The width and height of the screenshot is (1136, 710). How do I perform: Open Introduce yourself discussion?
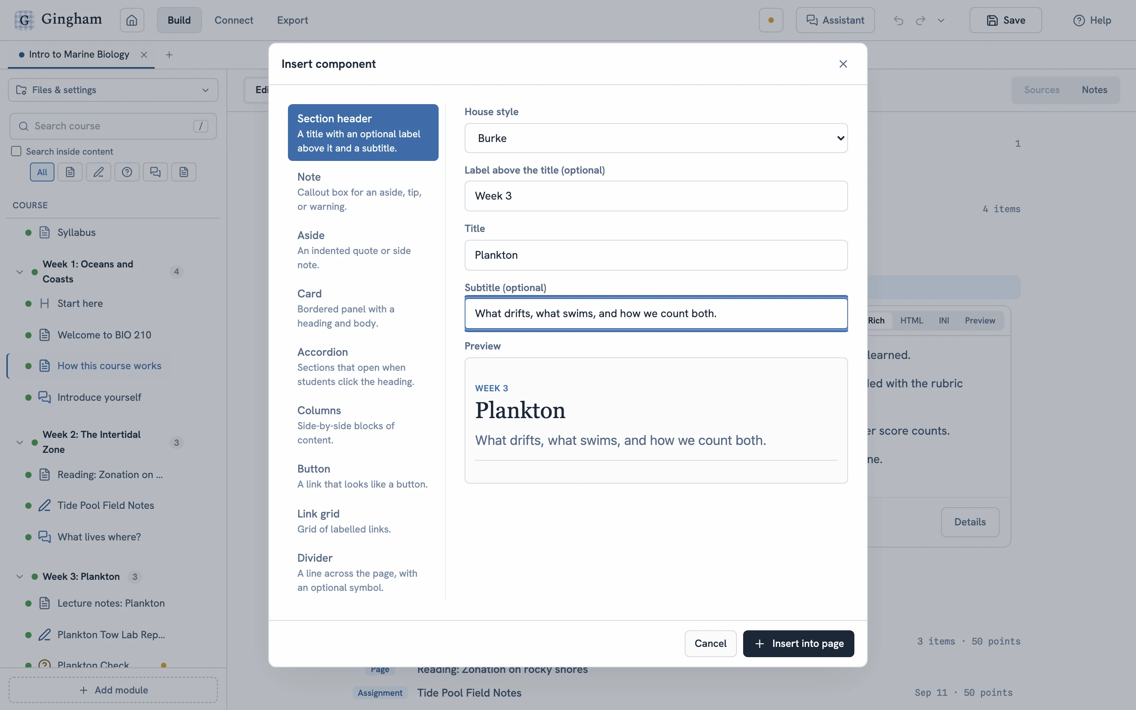pos(99,397)
